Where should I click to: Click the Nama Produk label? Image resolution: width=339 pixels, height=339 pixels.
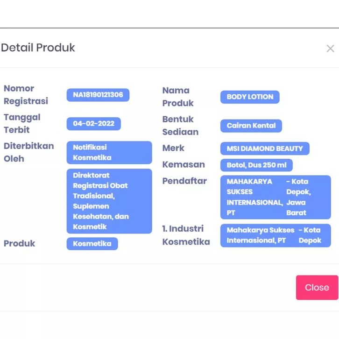coord(177,97)
